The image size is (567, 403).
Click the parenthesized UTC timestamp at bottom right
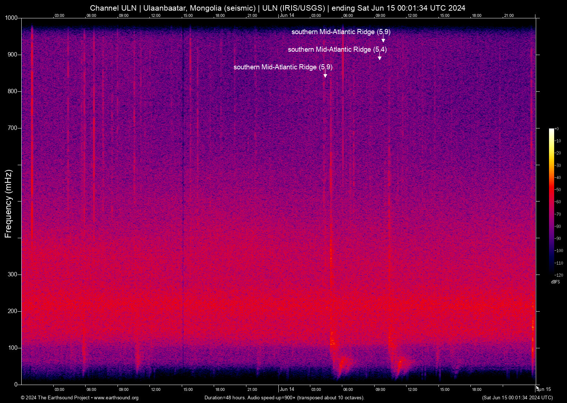point(517,398)
